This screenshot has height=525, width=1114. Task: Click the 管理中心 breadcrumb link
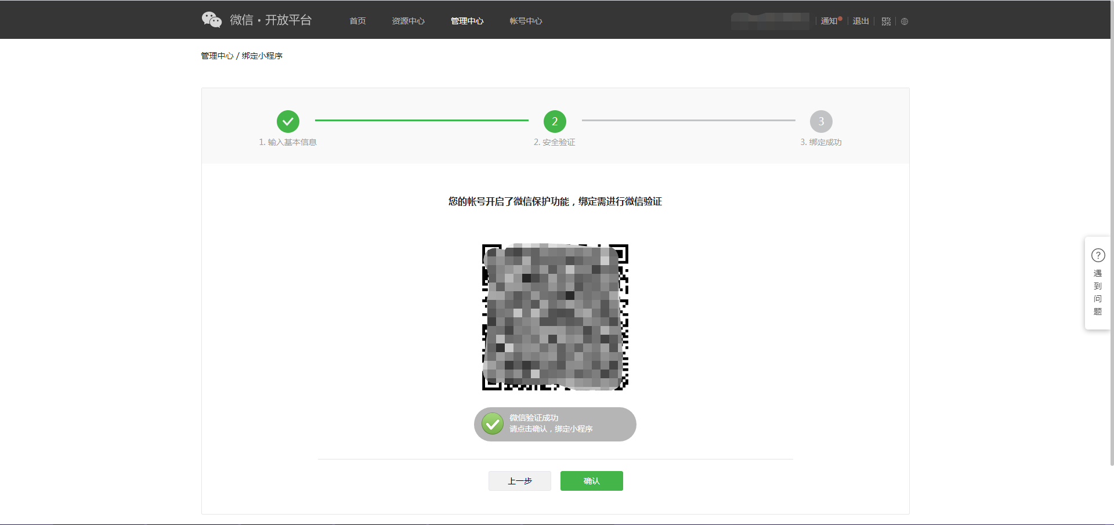217,56
